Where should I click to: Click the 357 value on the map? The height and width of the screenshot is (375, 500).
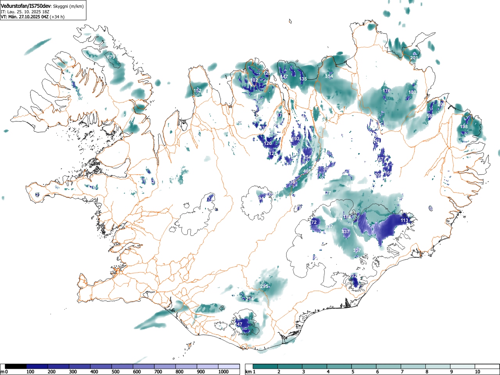tap(357, 250)
